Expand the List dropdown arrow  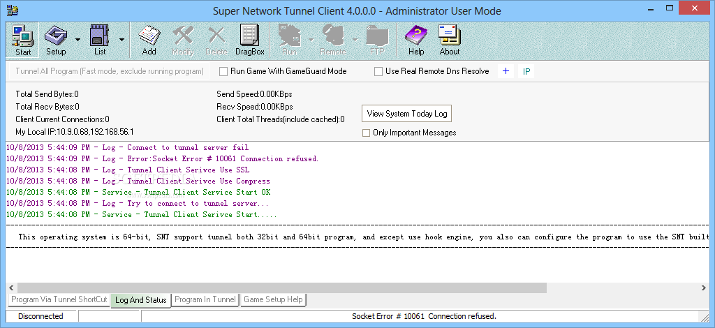tap(121, 40)
